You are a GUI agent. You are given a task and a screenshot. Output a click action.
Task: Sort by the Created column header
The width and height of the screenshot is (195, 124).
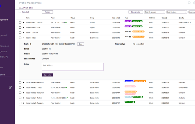[x=164, y=18]
